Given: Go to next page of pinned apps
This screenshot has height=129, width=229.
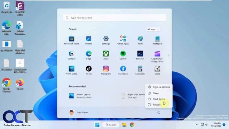Looking at the screenshot, I should coord(169,57).
